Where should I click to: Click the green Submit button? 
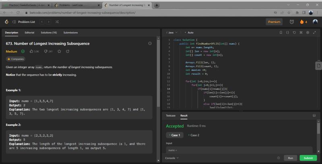click(x=308, y=158)
